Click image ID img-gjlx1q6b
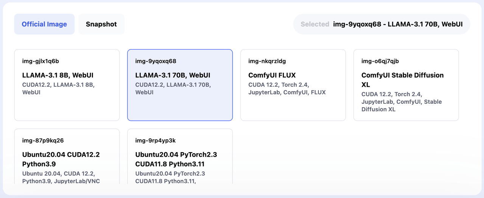The height and width of the screenshot is (198, 484). coord(40,61)
